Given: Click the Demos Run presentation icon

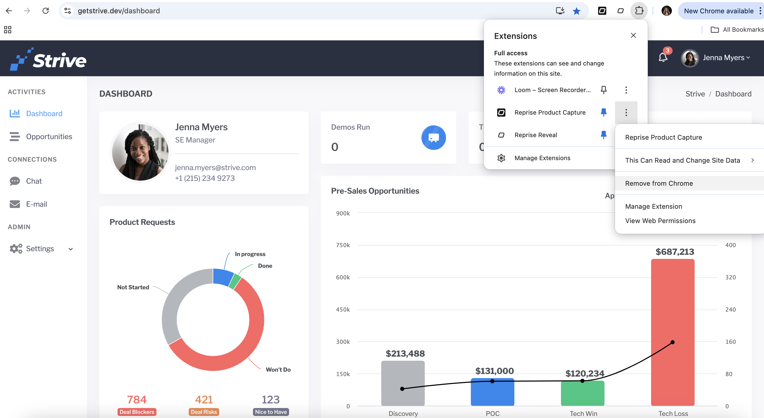Looking at the screenshot, I should (433, 138).
